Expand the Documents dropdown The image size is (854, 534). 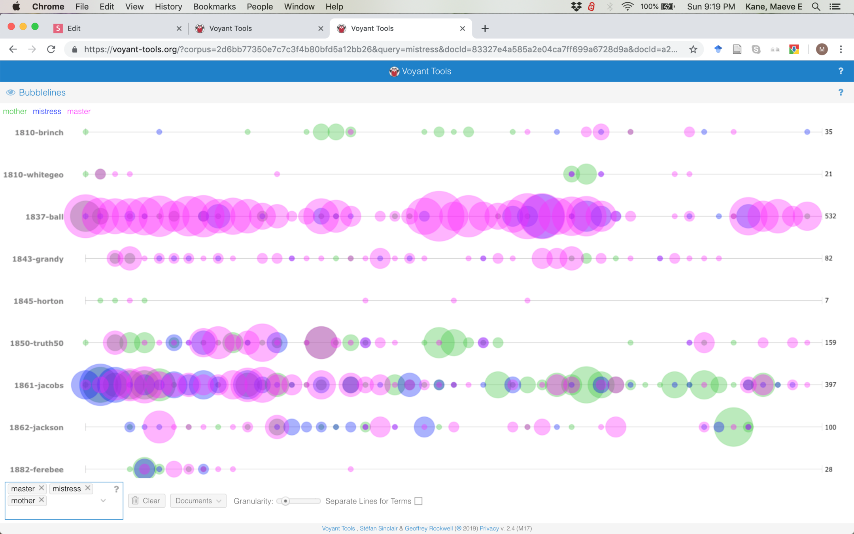click(x=198, y=501)
